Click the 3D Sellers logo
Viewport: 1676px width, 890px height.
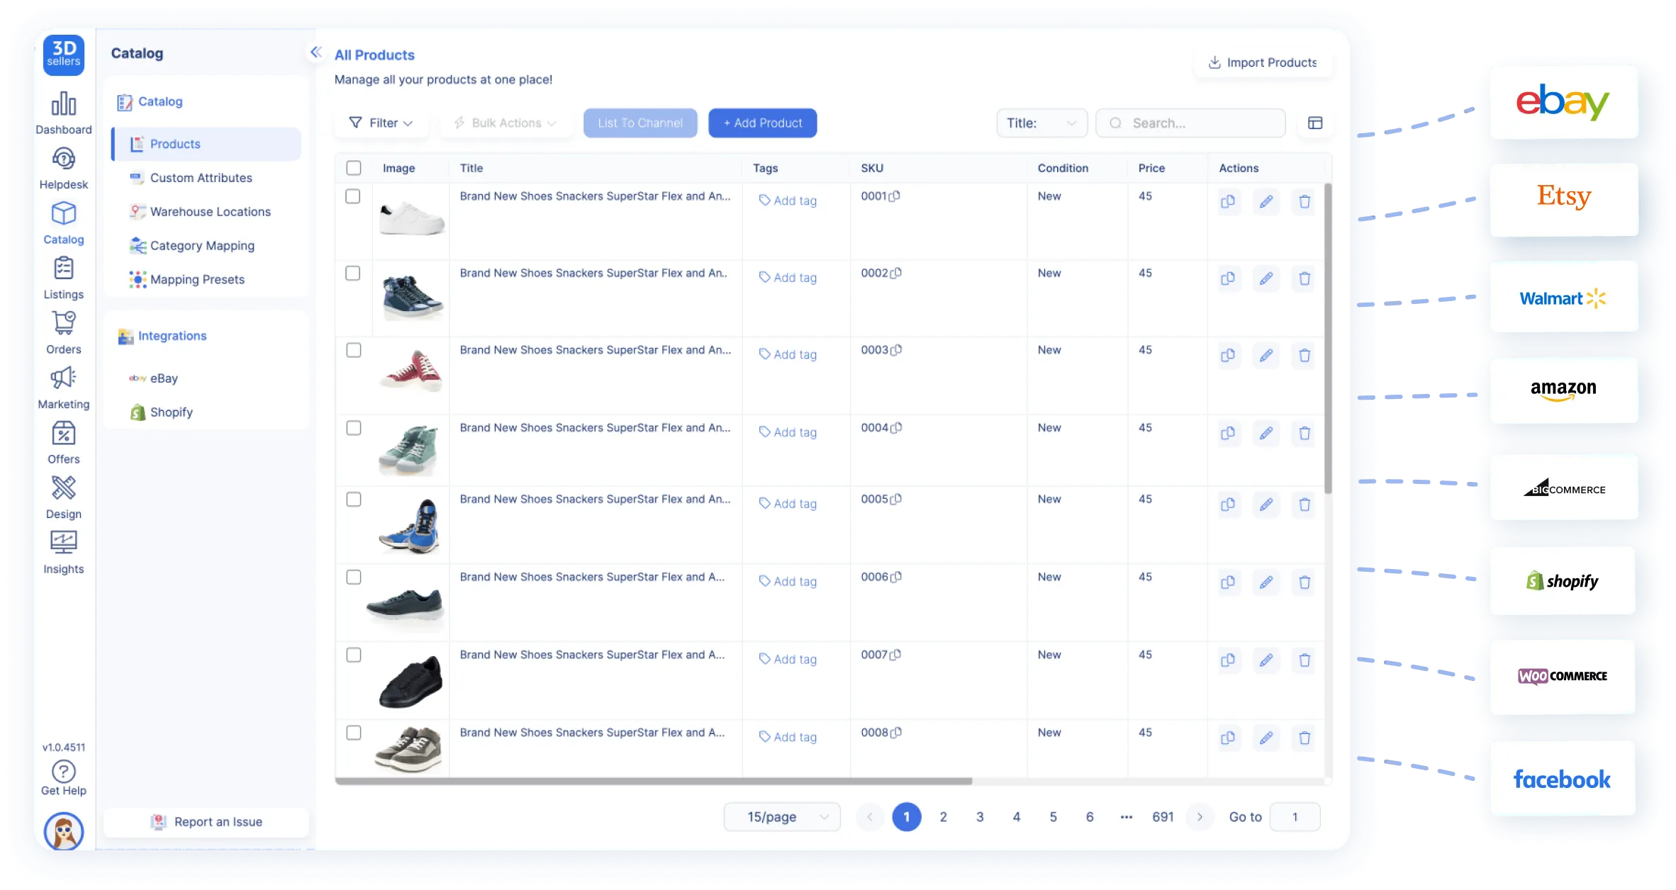pos(64,55)
